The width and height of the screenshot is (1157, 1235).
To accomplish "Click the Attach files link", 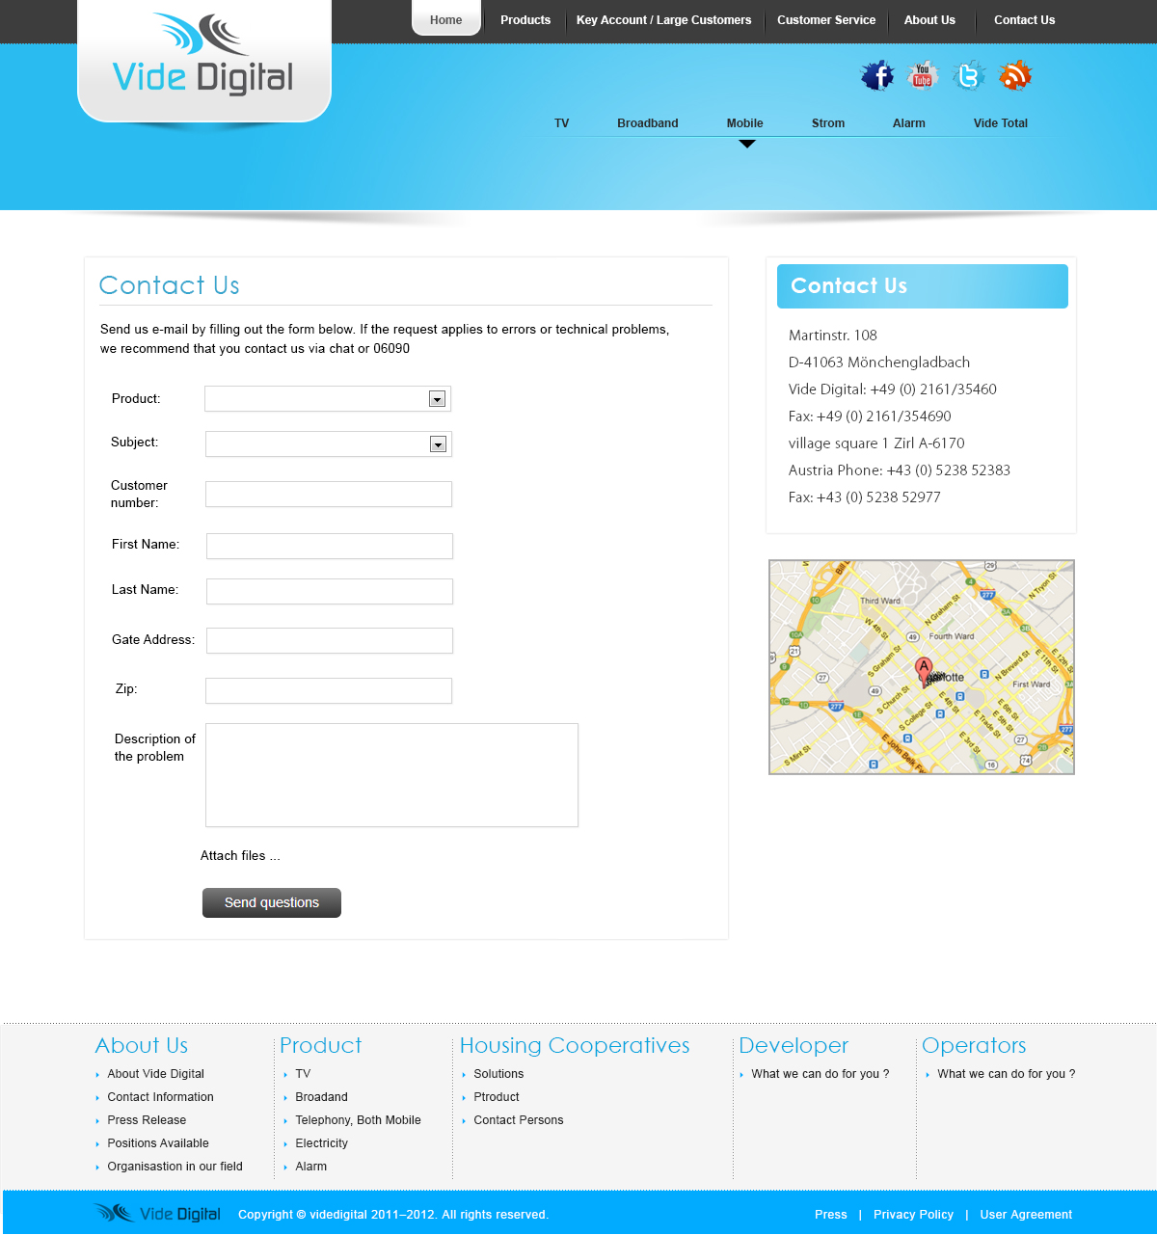I will tap(240, 856).
